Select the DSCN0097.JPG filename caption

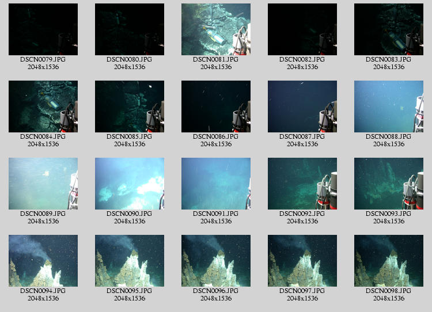(x=302, y=291)
